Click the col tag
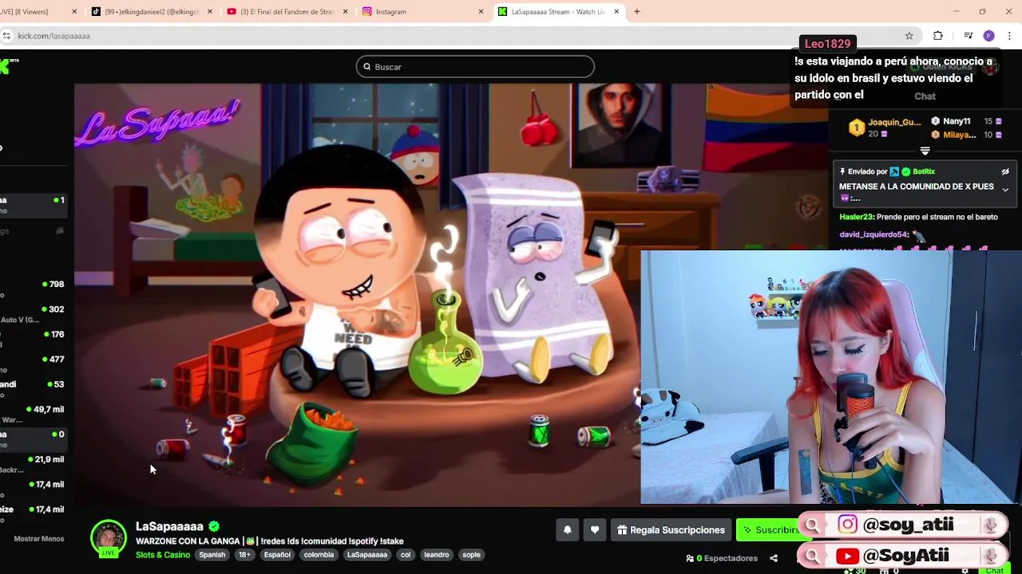Viewport: 1022px width, 574px height. (406, 555)
